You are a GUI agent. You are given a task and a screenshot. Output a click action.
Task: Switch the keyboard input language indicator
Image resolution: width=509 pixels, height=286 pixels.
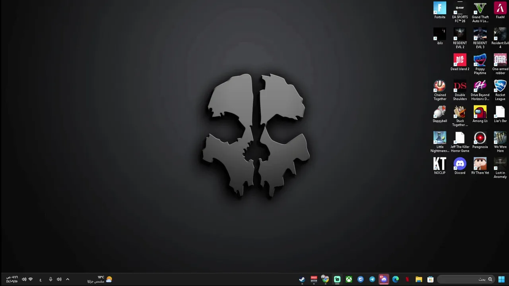(x=41, y=279)
